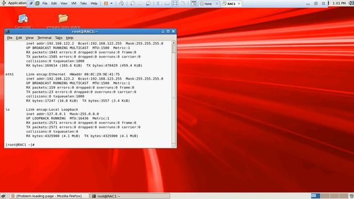Click the send Ctrl+Alt+Del icon
354x199 pixels.
pos(122,3)
